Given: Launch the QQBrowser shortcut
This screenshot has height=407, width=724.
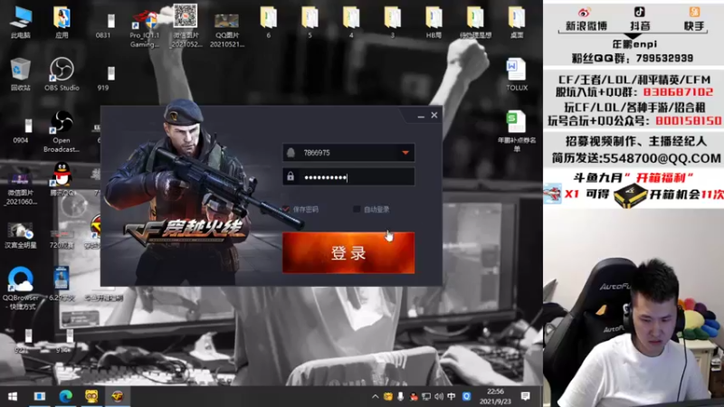Looking at the screenshot, I should pos(20,288).
